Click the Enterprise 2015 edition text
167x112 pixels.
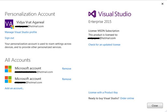(x=100, y=21)
